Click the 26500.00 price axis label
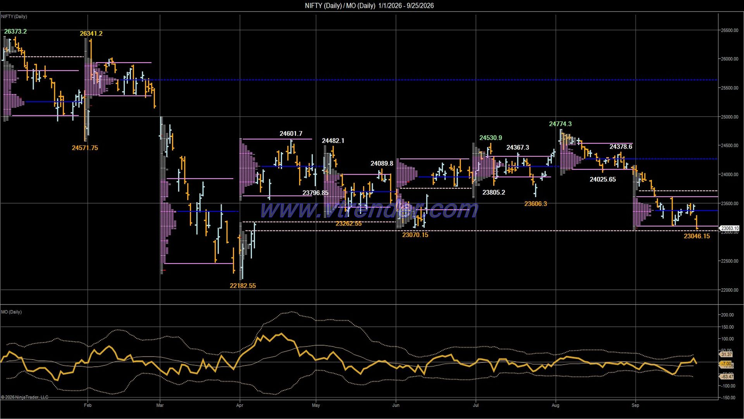Viewport: 744px width, 419px height. coord(729,30)
